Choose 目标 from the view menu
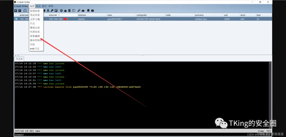 pos(36,45)
